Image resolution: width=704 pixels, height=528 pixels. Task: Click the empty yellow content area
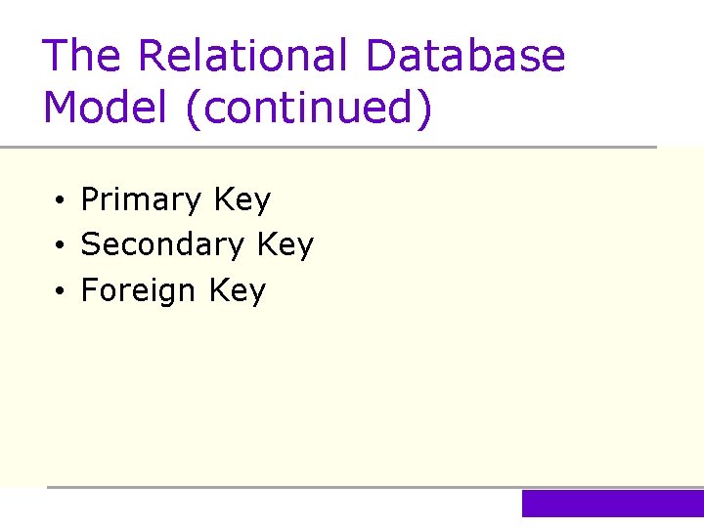[x=391, y=391]
